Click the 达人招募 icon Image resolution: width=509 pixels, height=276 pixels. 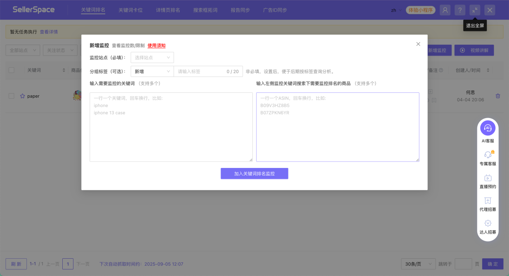tap(488, 223)
